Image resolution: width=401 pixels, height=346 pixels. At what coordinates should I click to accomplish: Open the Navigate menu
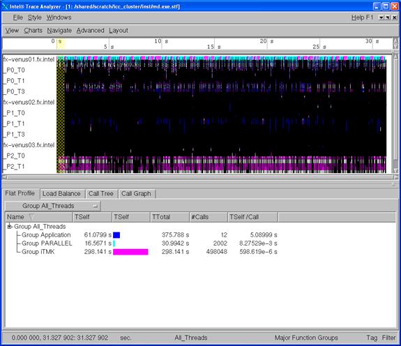59,31
